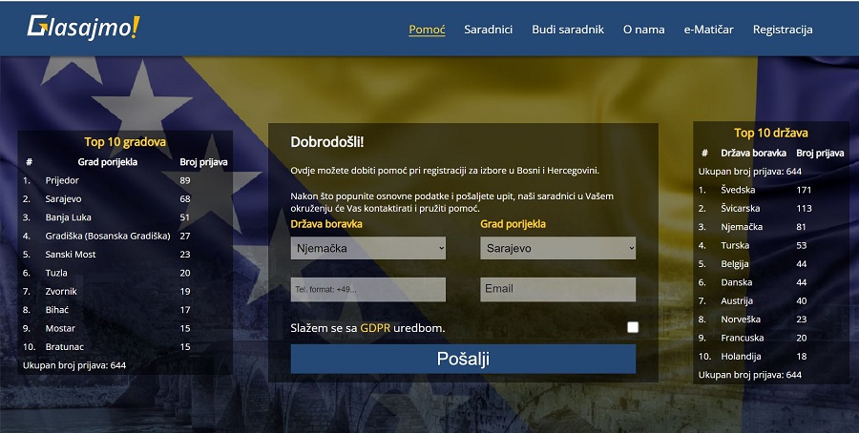
Task: Click the Dobrodošli! heading
Action: click(327, 142)
